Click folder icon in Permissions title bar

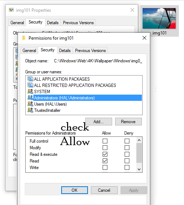click(24, 38)
